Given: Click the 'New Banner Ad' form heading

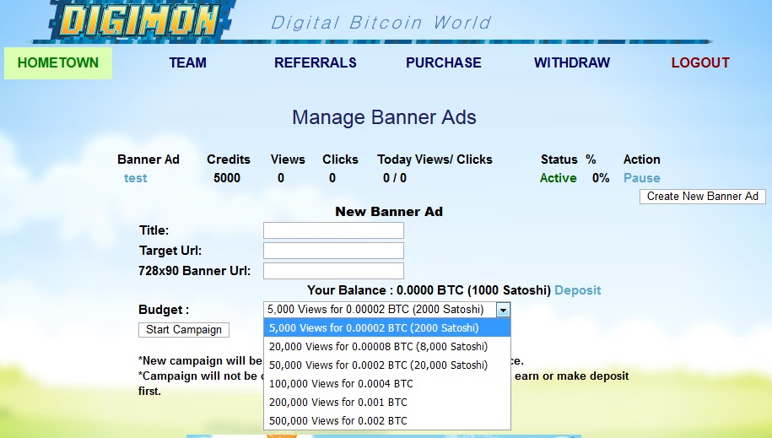Looking at the screenshot, I should click(x=389, y=212).
